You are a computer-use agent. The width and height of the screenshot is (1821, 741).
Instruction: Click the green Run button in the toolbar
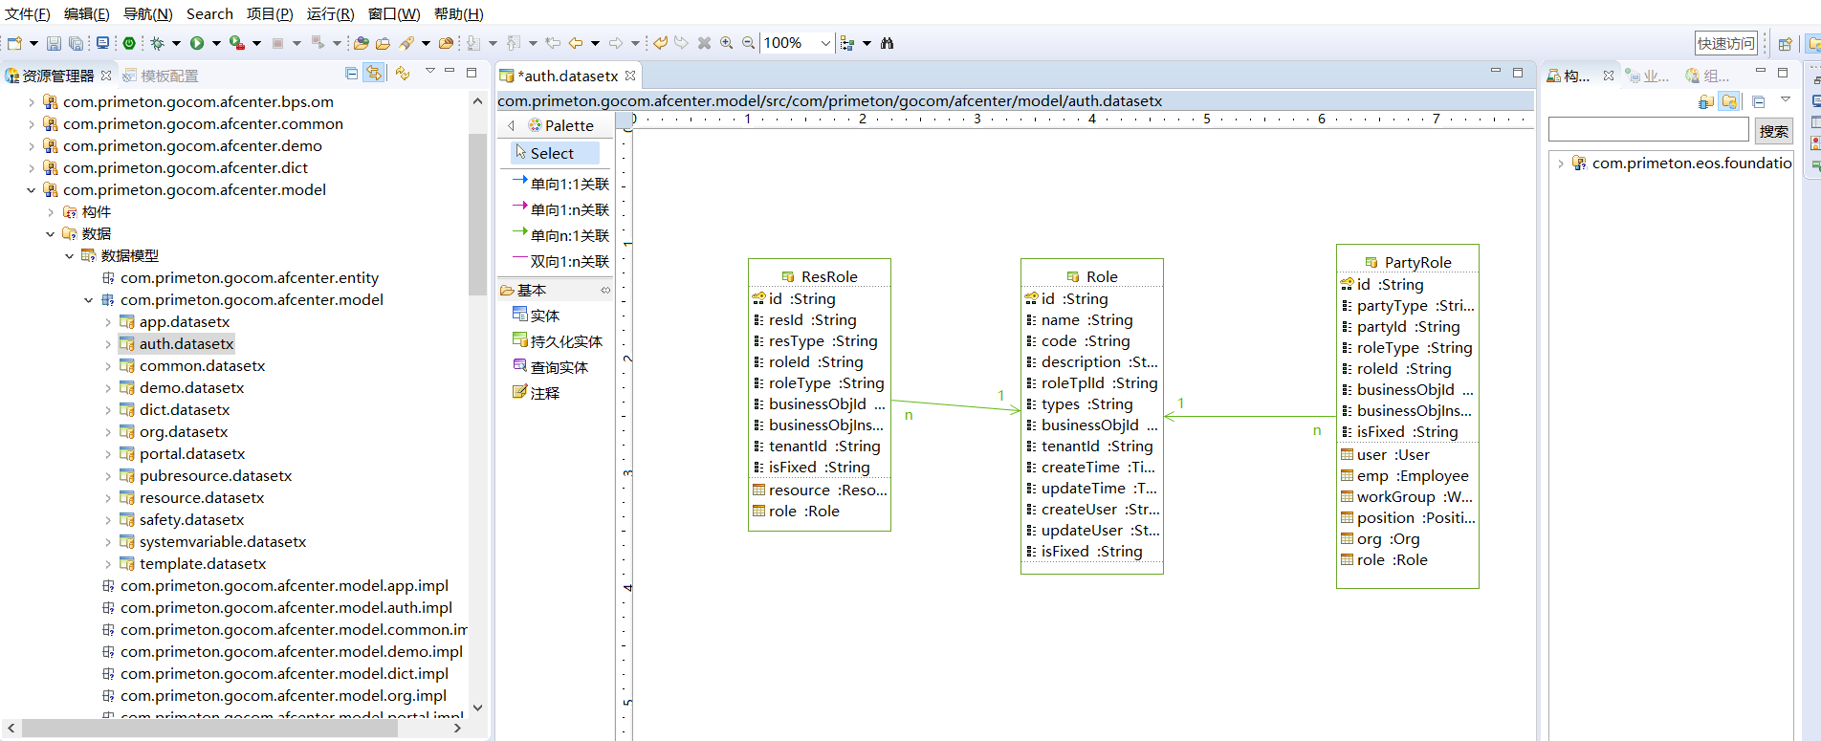pos(197,43)
